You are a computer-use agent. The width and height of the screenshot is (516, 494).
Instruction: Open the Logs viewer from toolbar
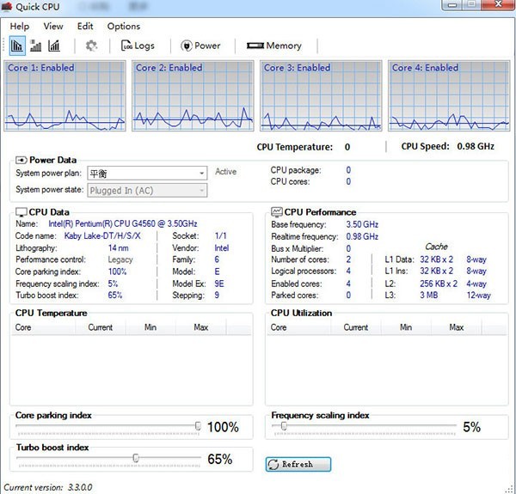point(138,46)
